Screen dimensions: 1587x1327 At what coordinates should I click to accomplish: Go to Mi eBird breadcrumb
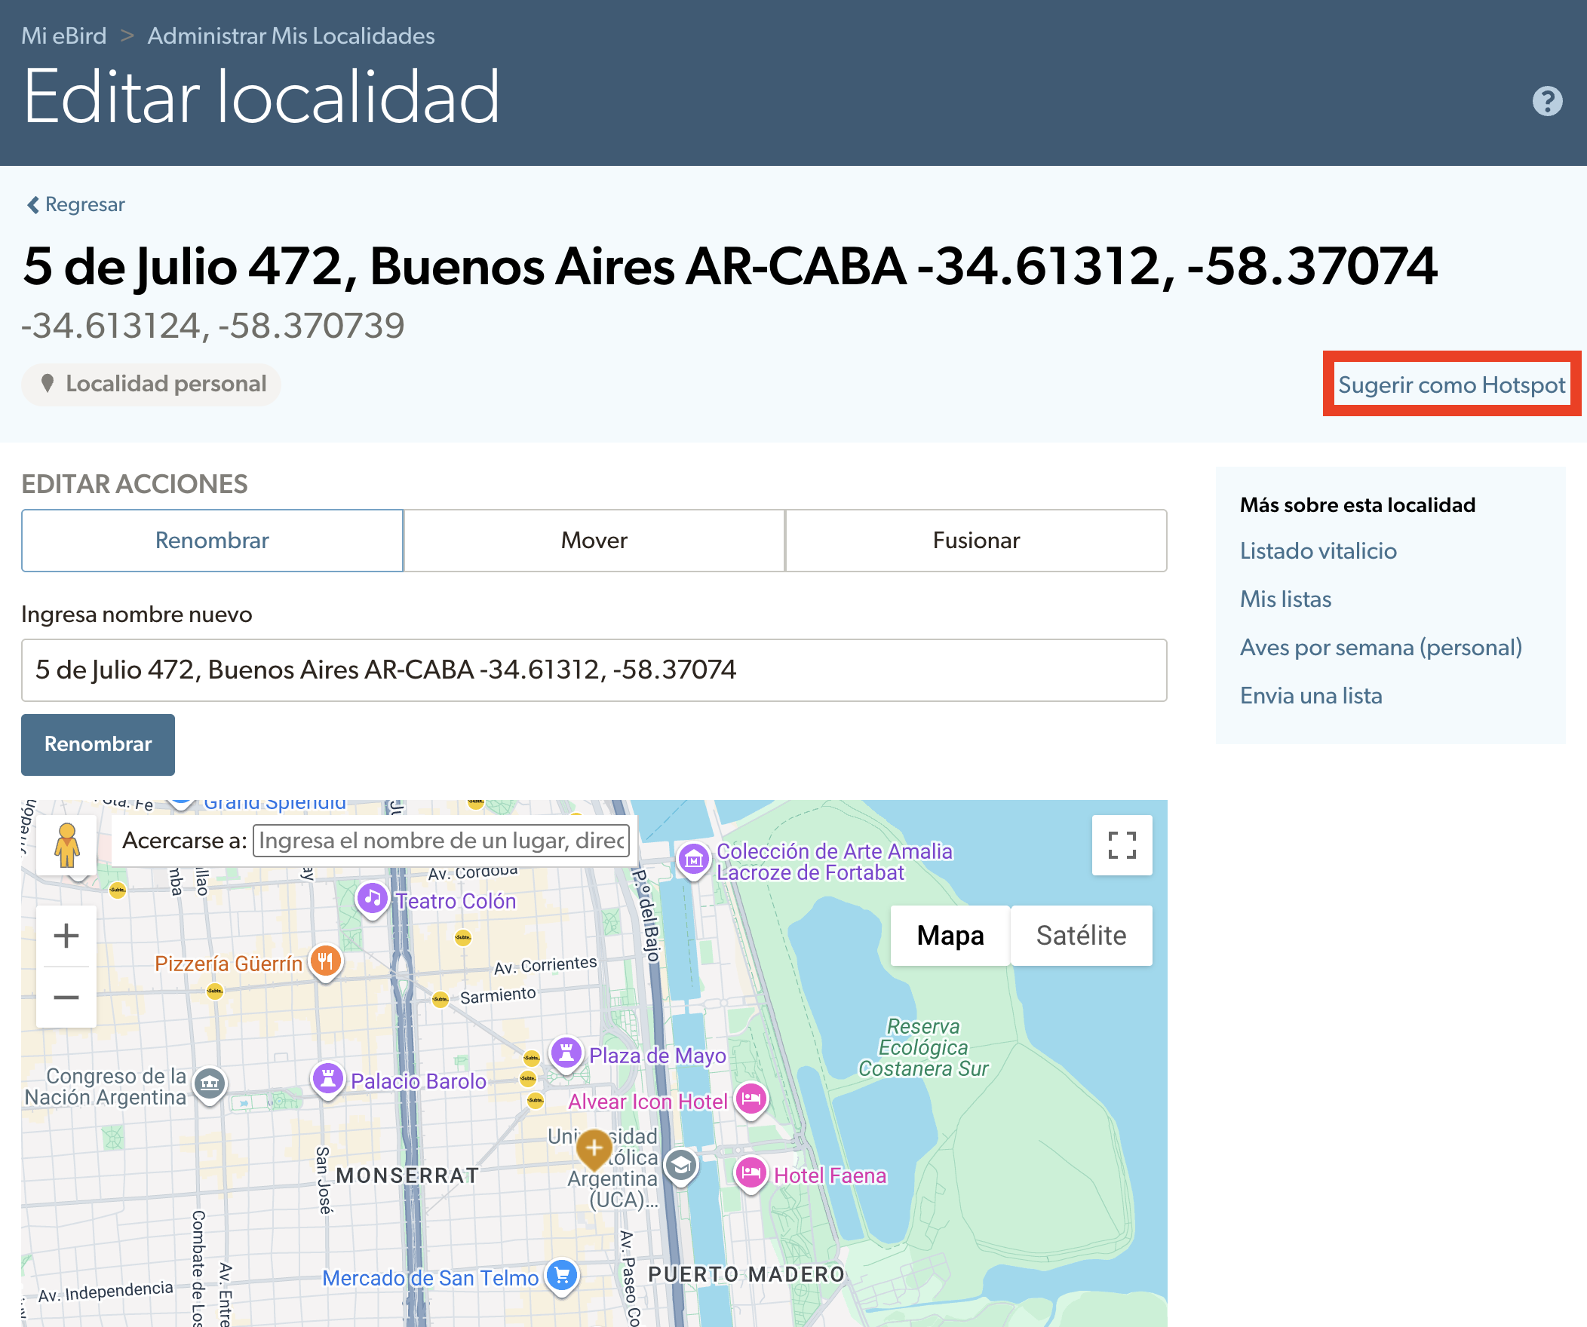[x=63, y=35]
